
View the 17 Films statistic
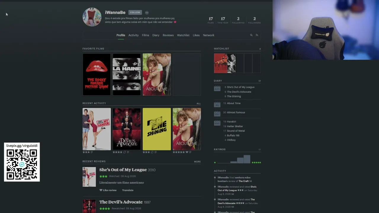click(x=211, y=20)
